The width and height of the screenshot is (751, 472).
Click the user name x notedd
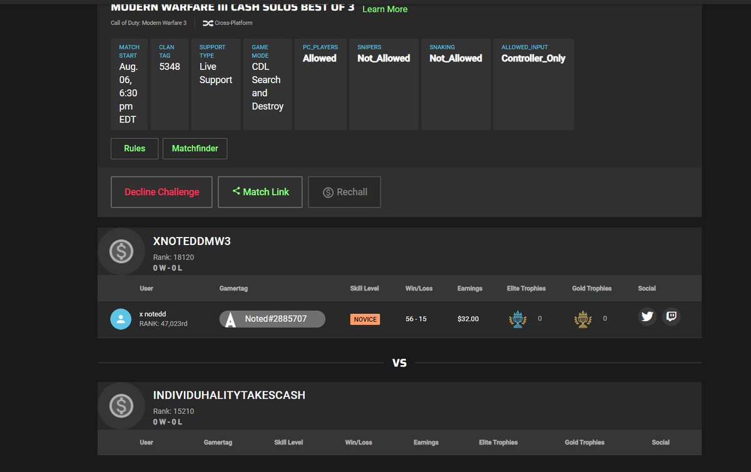pyautogui.click(x=152, y=314)
